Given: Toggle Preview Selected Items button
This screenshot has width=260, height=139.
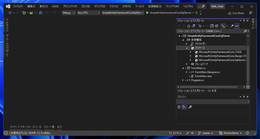Looking at the screenshot, I should pyautogui.click(x=237, y=26).
